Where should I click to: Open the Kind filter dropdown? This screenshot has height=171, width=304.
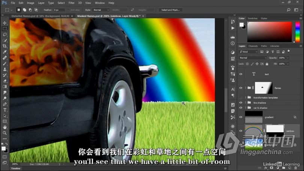point(248,52)
